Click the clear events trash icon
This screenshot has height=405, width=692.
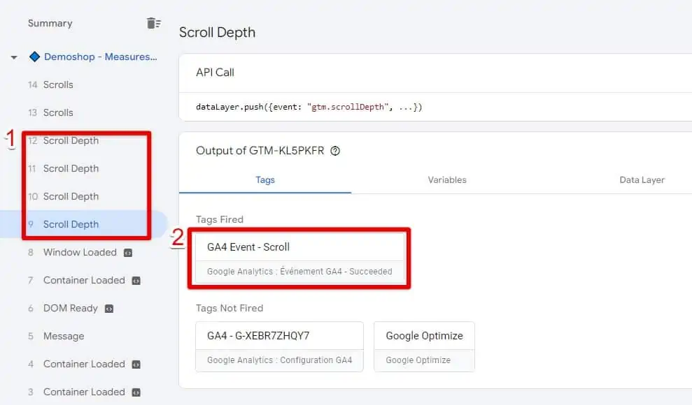coord(153,23)
